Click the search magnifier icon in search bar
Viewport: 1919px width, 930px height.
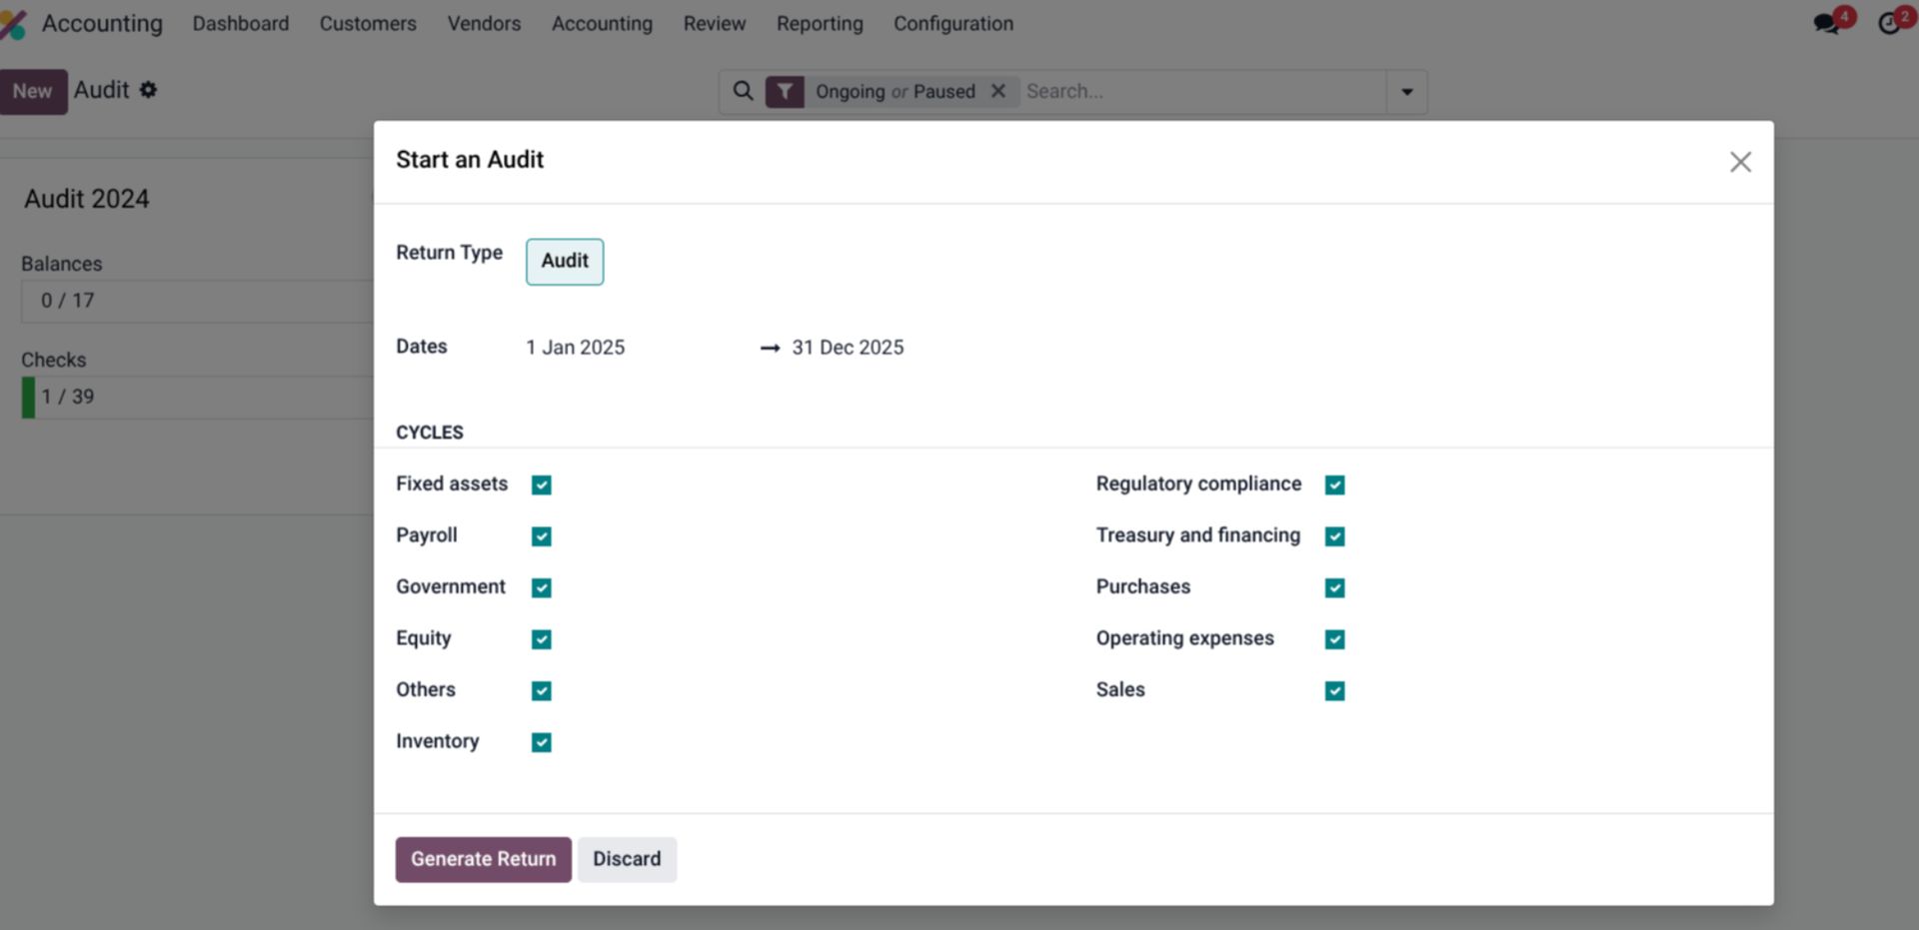743,90
